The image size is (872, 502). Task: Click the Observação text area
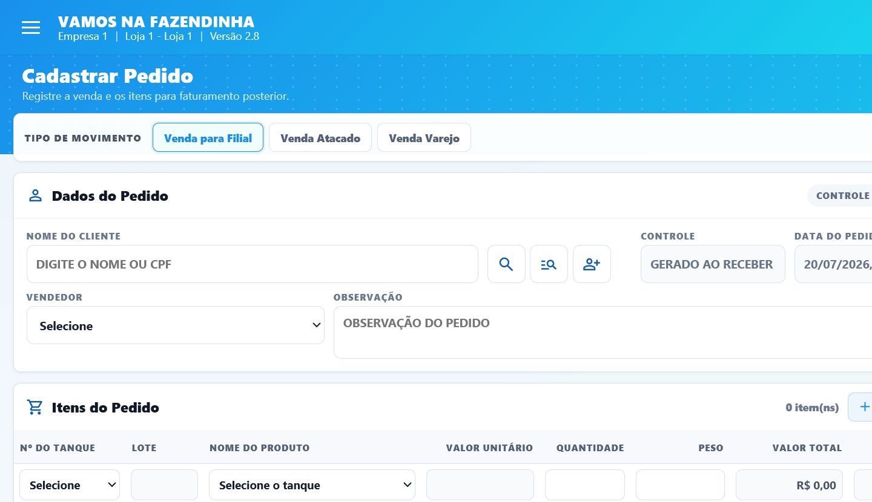[x=603, y=332]
